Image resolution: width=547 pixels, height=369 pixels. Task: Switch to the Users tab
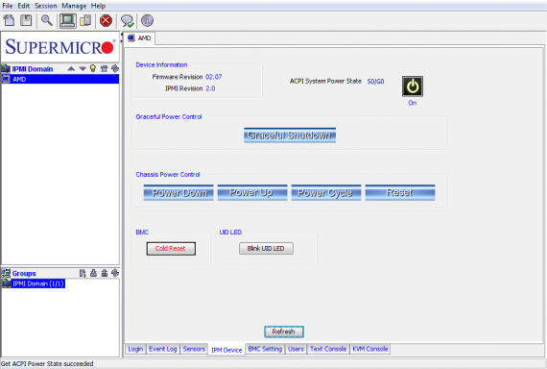[296, 349]
